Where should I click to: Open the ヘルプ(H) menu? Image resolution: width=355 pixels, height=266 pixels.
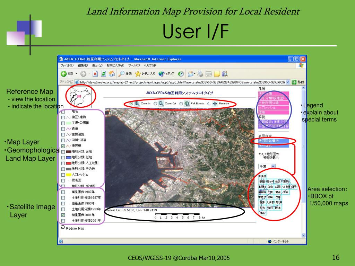click(150, 65)
